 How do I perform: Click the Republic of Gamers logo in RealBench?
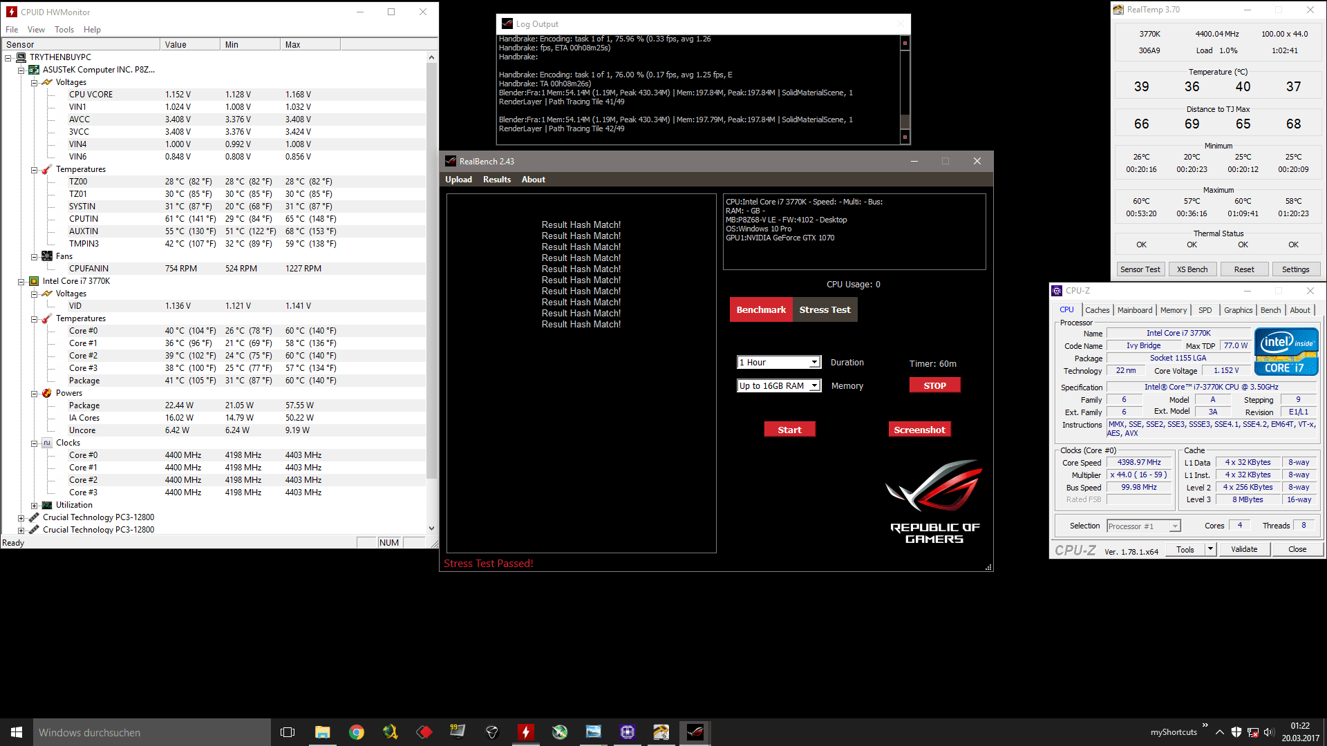(x=934, y=501)
